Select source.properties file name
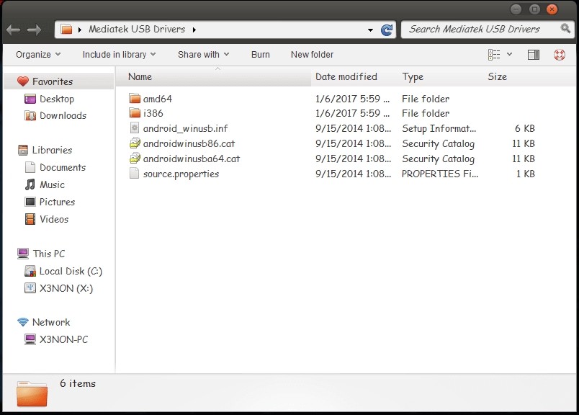 point(181,174)
